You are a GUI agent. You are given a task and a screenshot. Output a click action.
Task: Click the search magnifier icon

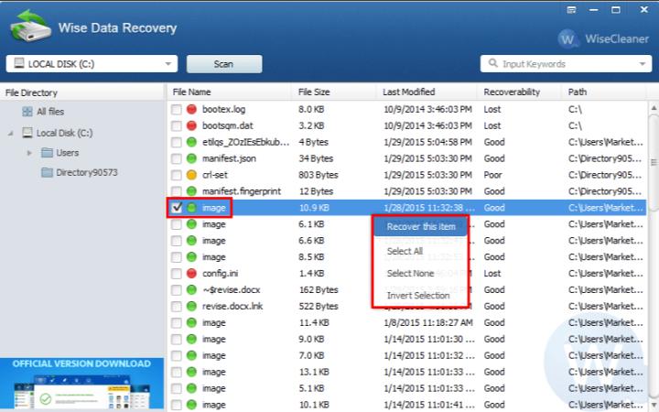pyautogui.click(x=493, y=63)
